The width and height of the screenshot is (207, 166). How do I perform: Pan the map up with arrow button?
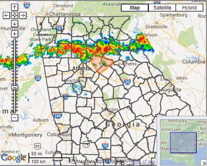coord(14,7)
